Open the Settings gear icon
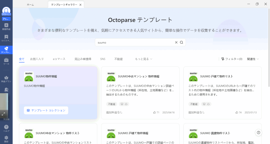The width and height of the screenshot is (270, 144). pyautogui.click(x=6, y=138)
